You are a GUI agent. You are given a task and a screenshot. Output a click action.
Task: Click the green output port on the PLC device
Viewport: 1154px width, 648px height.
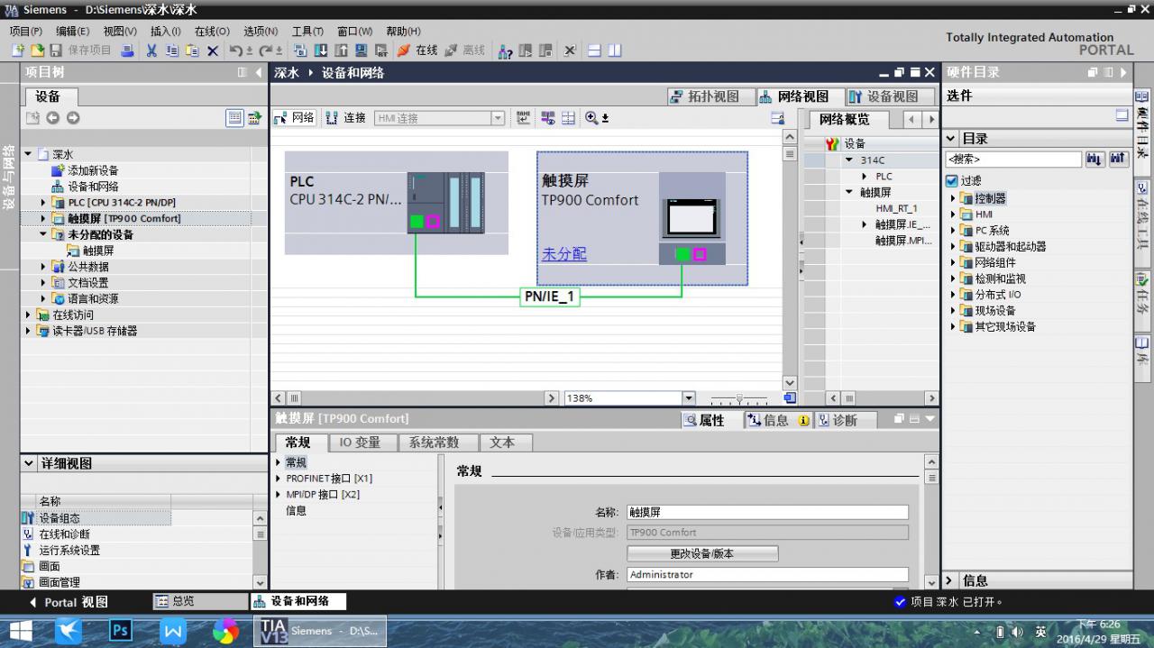pos(417,221)
